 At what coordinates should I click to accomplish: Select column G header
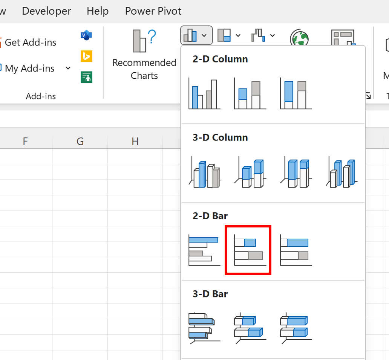point(80,141)
